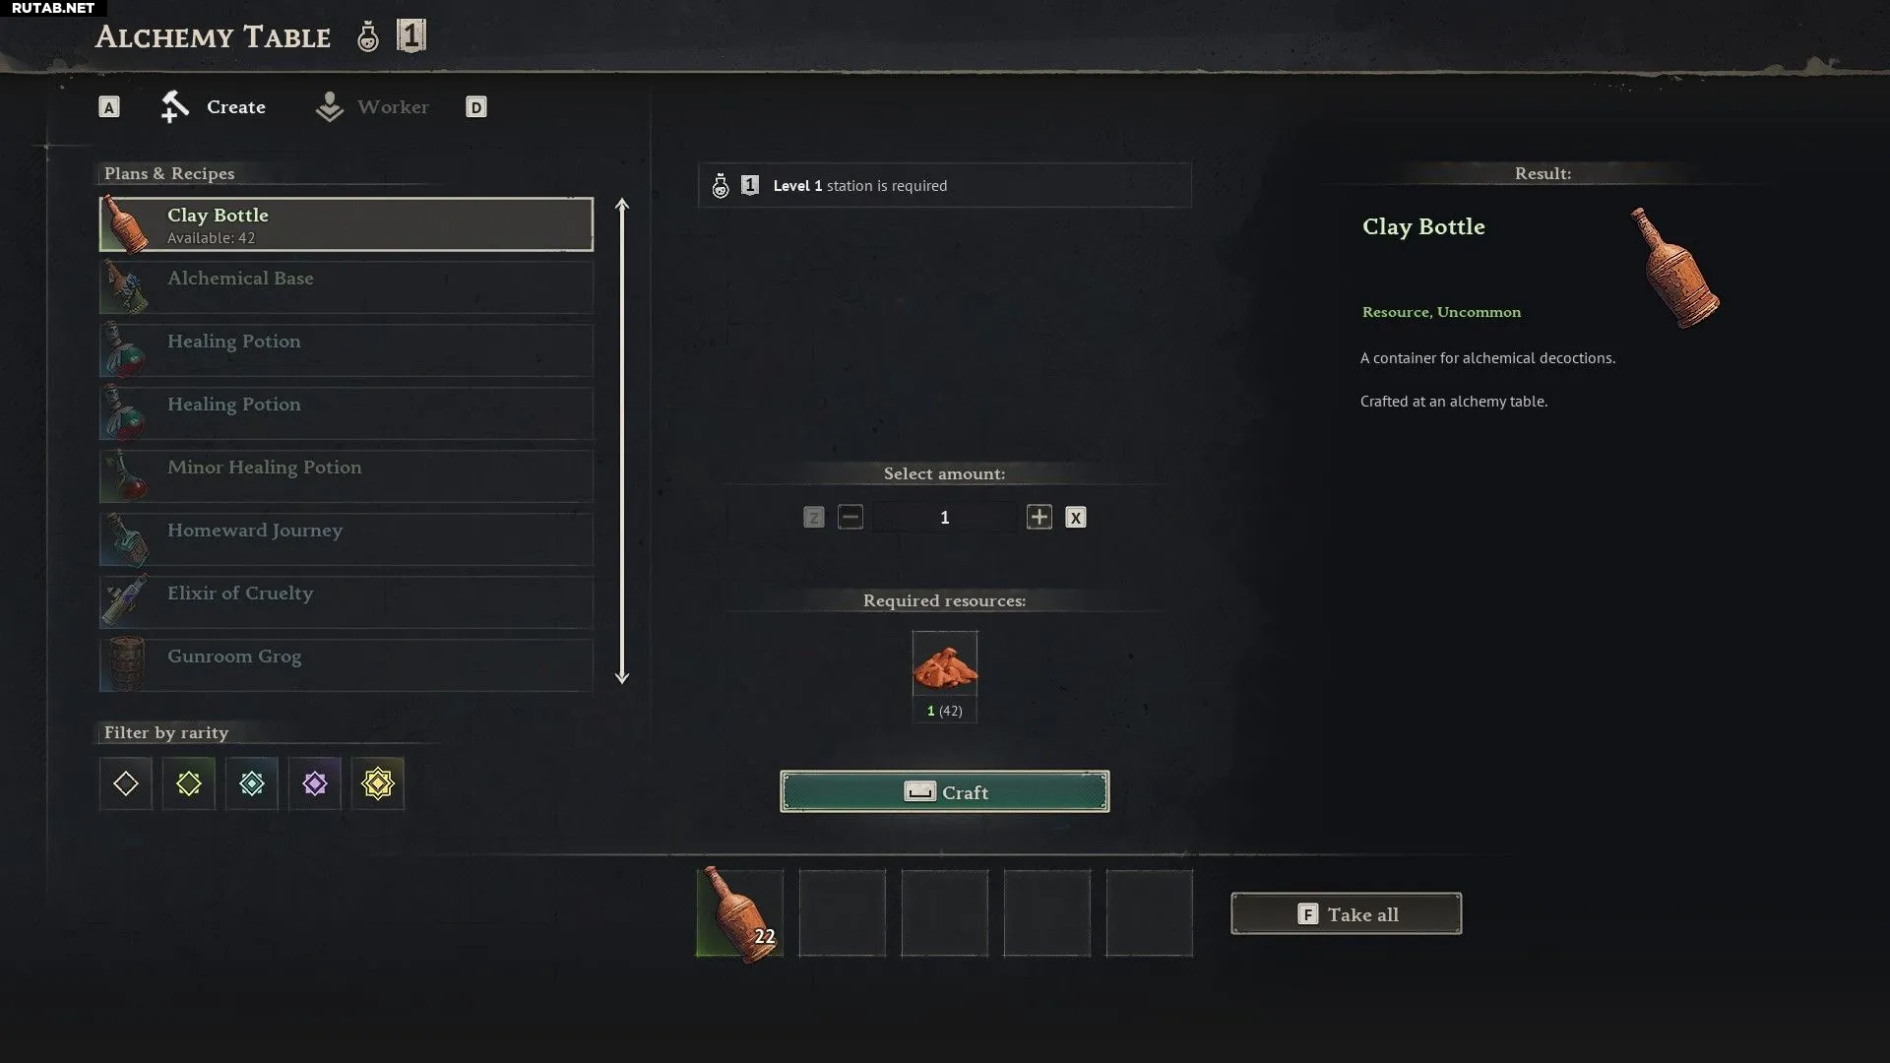Enable the gold legendary rarity filter

click(x=378, y=783)
